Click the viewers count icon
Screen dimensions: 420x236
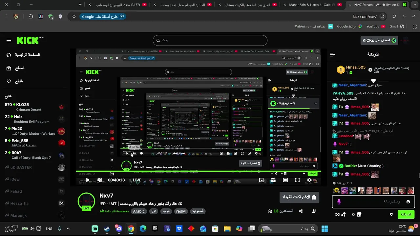[x=270, y=211]
